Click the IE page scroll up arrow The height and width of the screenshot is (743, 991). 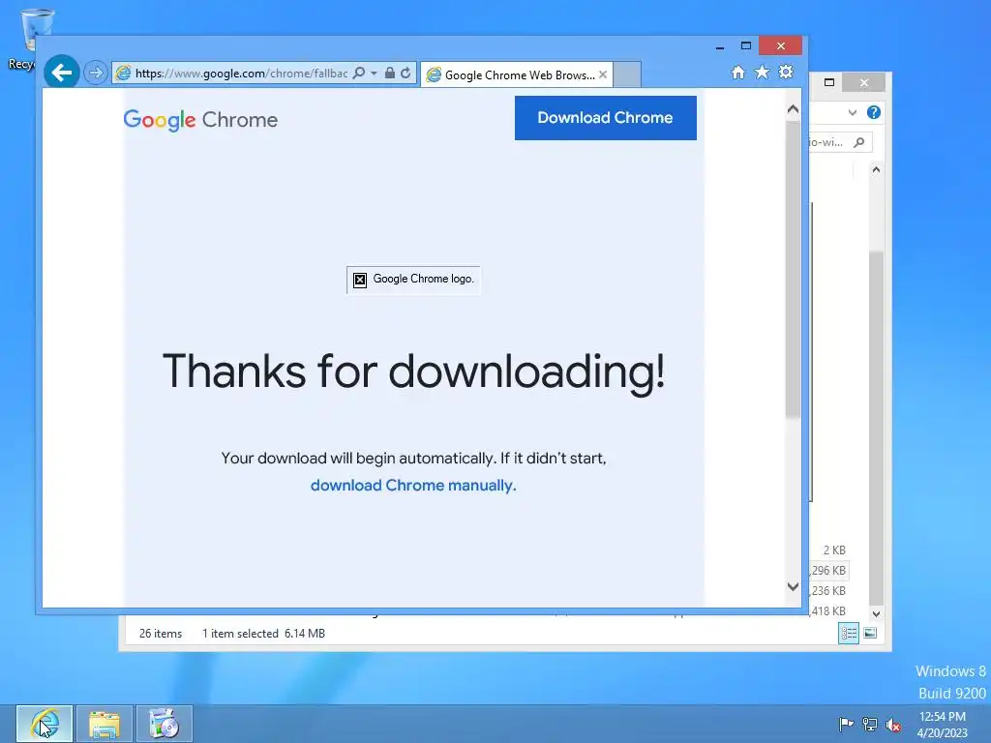793,109
